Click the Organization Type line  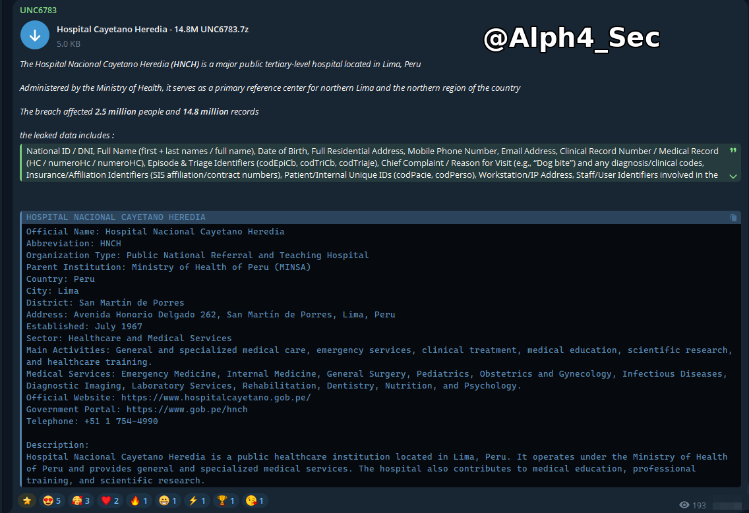coord(197,256)
